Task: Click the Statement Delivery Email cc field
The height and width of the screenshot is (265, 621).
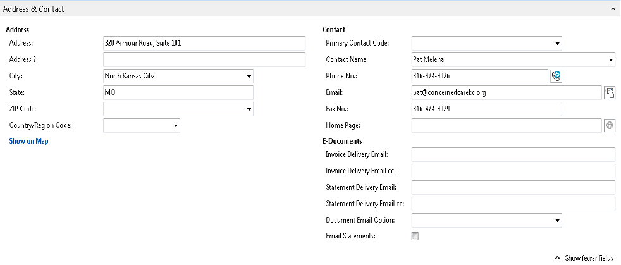Action: coord(513,204)
